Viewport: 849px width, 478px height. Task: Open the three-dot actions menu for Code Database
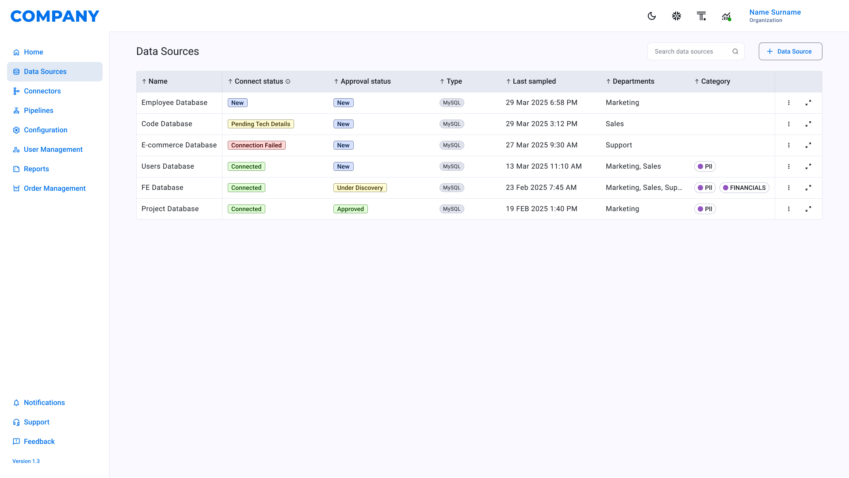point(789,124)
